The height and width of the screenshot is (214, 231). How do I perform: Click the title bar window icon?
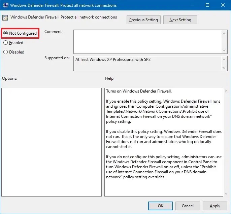(x=5, y=5)
